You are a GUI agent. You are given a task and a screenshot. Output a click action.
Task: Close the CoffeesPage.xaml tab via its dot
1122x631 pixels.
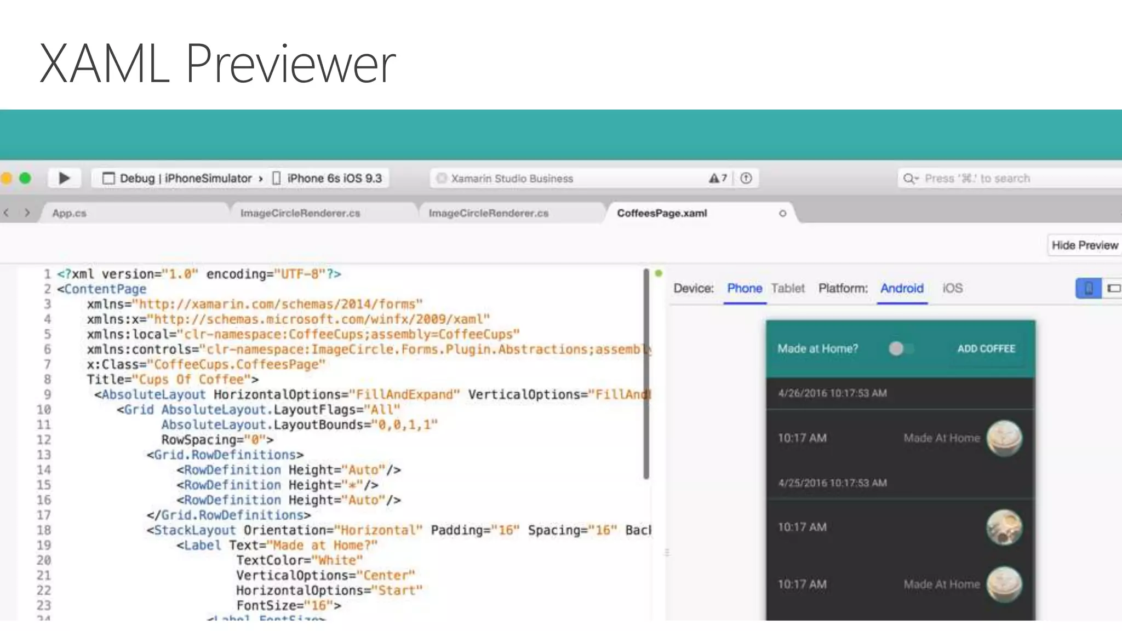tap(782, 213)
